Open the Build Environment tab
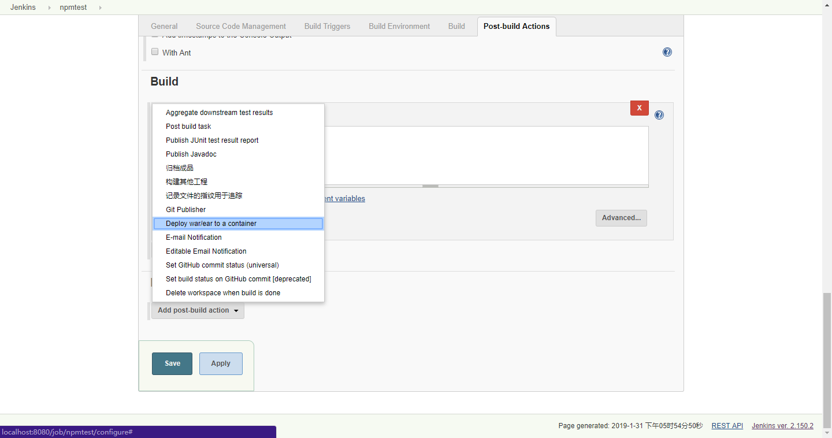 click(399, 26)
